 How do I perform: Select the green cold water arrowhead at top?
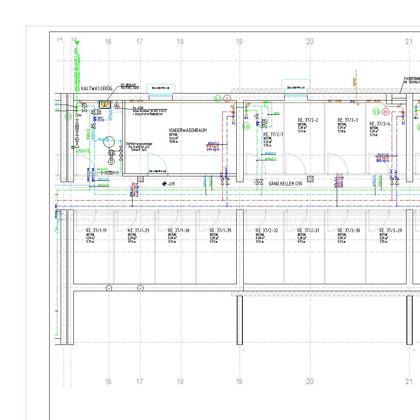point(77,43)
